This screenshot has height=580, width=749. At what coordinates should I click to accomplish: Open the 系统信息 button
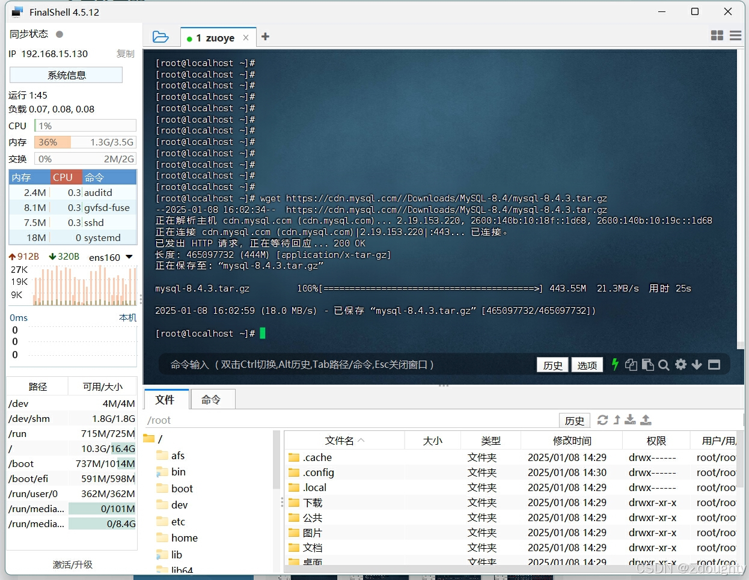(66, 75)
